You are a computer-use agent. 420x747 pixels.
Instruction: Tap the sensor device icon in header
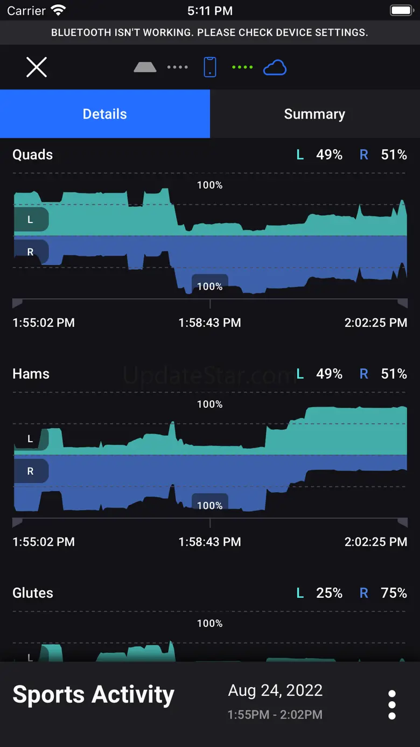[145, 67]
